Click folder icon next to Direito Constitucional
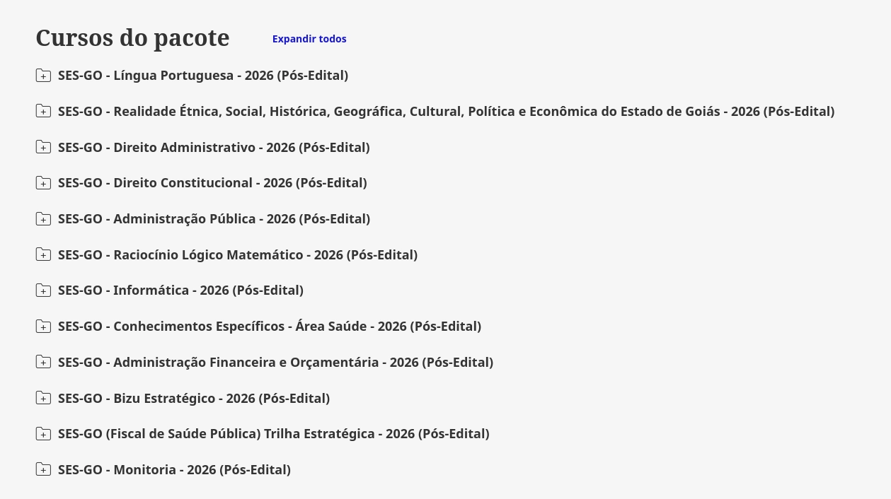 click(x=43, y=183)
